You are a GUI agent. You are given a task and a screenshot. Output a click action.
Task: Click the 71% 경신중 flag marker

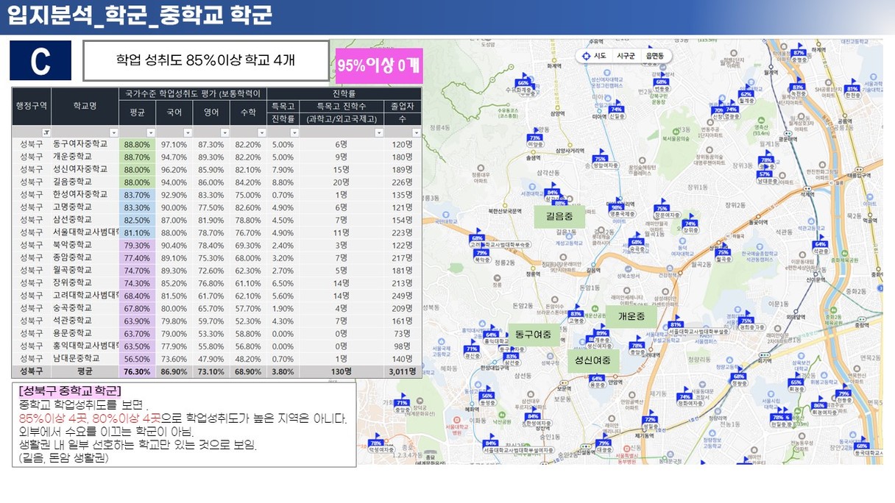[x=472, y=349]
